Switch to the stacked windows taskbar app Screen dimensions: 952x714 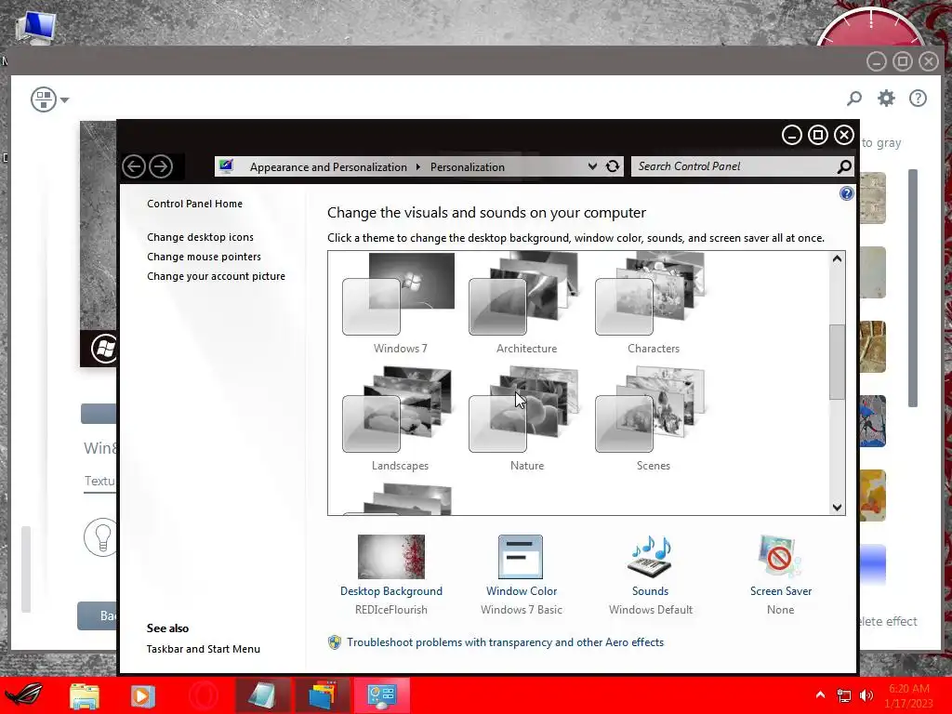coord(323,695)
